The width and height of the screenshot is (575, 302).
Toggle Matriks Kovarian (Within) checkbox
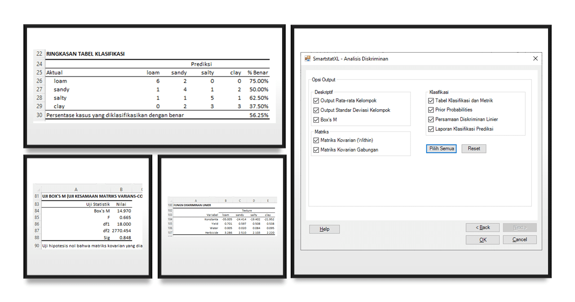[317, 140]
